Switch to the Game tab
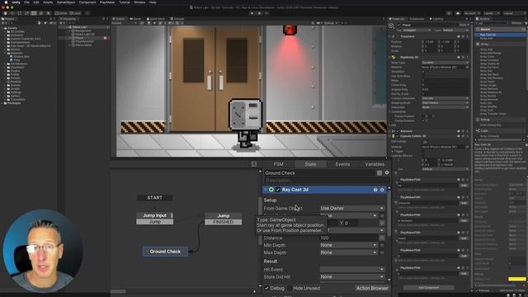This screenshot has width=528, height=297. coord(135,19)
